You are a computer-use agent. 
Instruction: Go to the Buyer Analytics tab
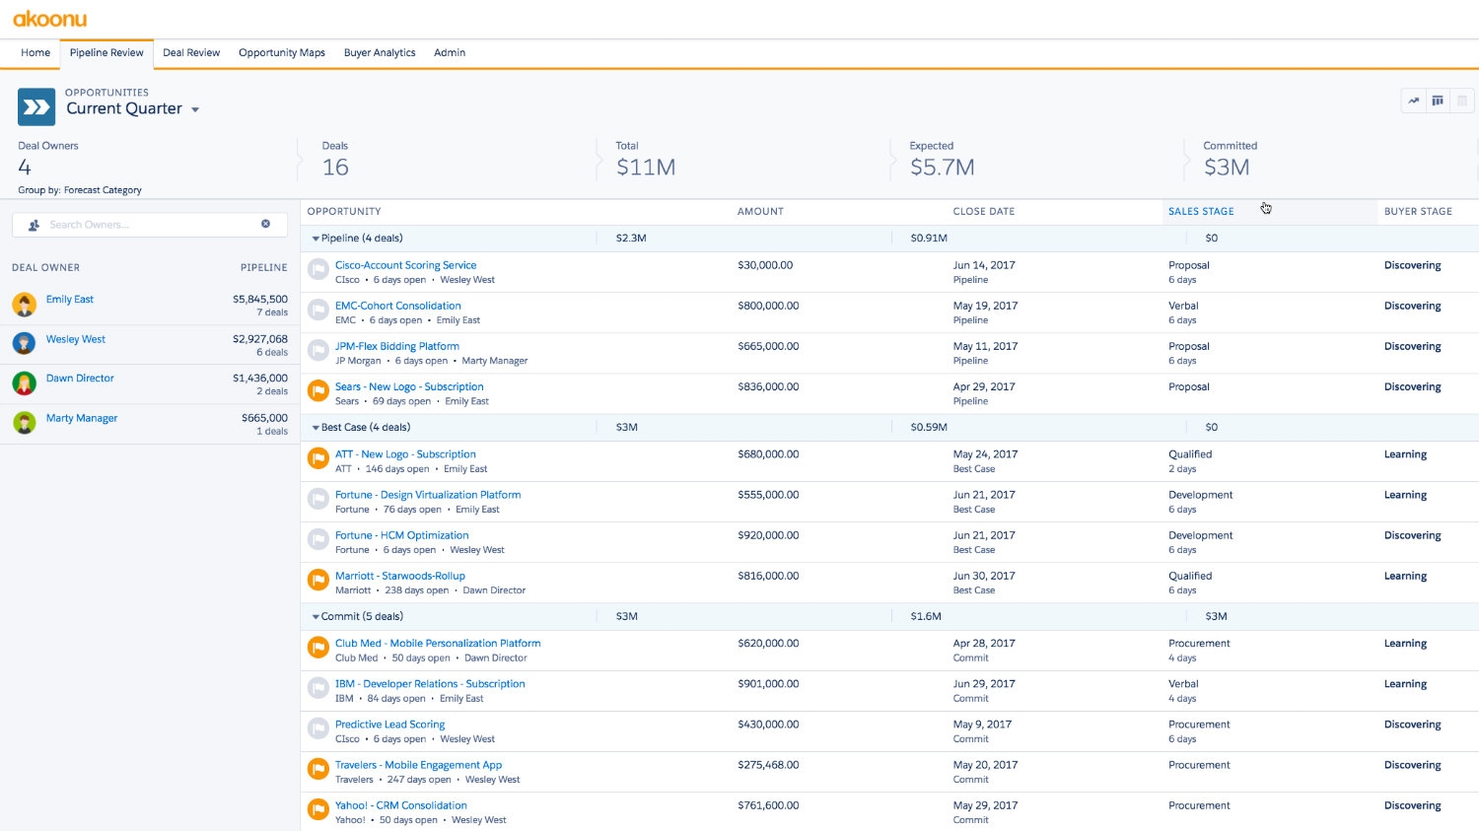click(380, 53)
